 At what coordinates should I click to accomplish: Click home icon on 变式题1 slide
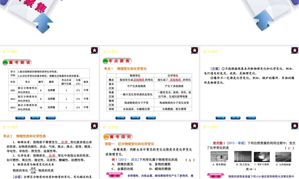click(295, 126)
